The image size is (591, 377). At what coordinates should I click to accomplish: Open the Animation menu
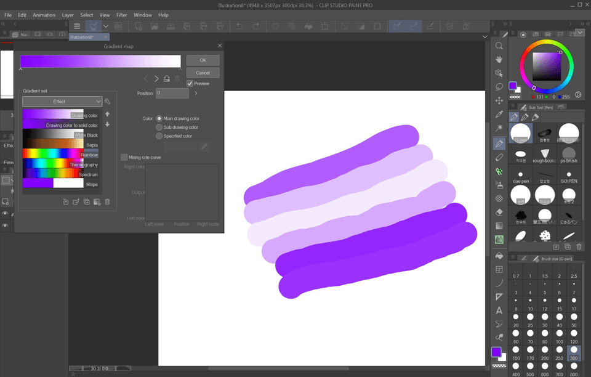[44, 15]
